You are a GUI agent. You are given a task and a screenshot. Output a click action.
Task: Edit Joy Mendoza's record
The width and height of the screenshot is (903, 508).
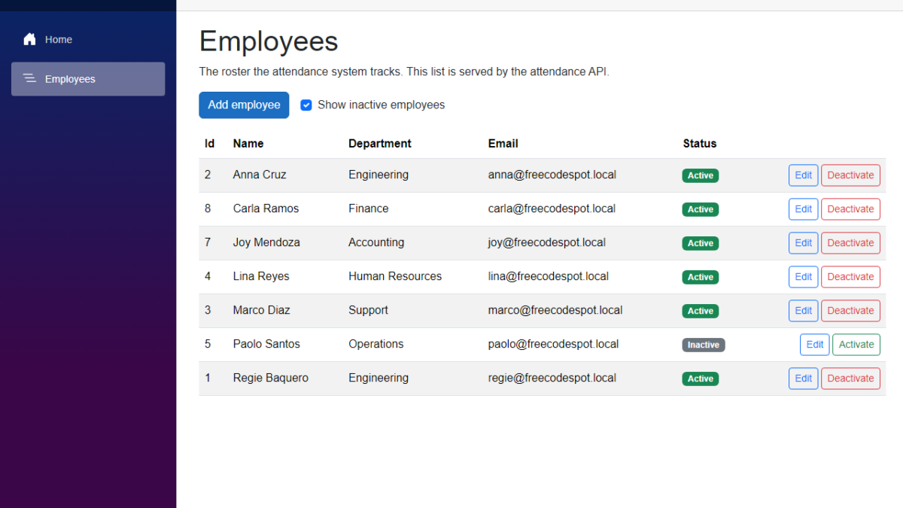(803, 243)
